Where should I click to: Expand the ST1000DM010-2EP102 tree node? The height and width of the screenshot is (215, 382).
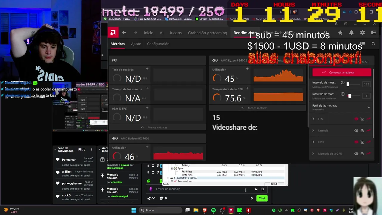168,178
